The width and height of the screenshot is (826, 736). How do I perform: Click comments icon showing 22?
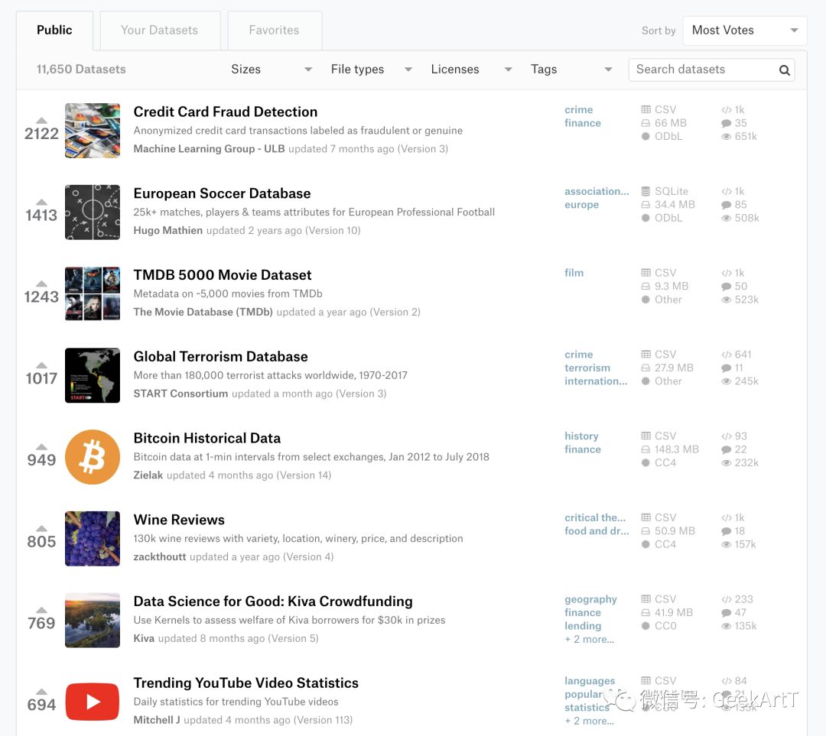(x=727, y=449)
